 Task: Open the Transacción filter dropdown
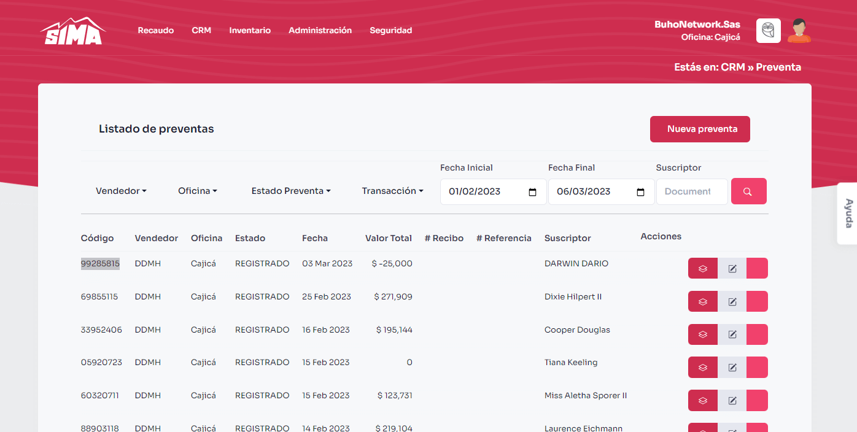click(392, 191)
